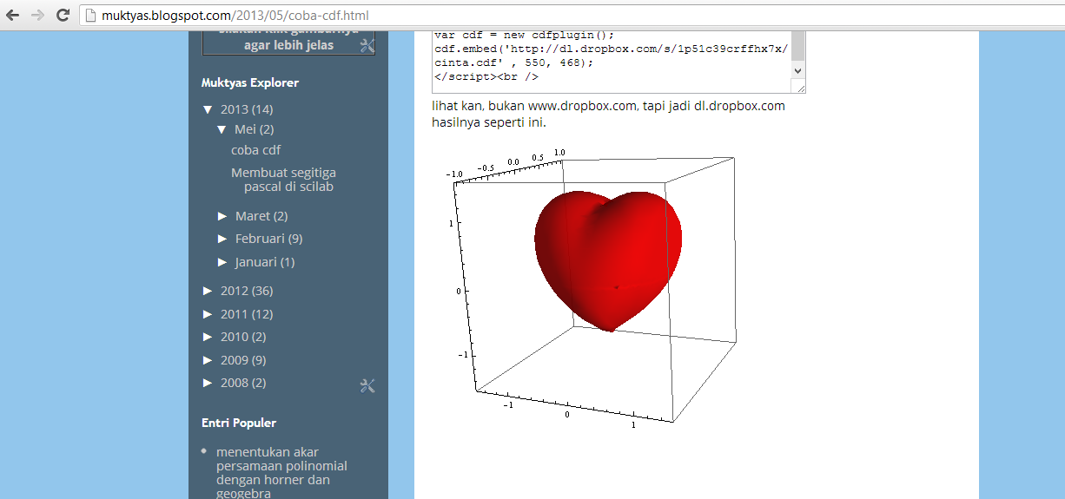
Task: Open the 2012 archive link
Action: pos(235,291)
